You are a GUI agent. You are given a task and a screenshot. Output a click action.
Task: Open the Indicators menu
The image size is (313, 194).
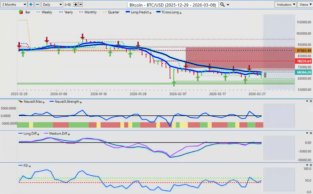click(285, 5)
